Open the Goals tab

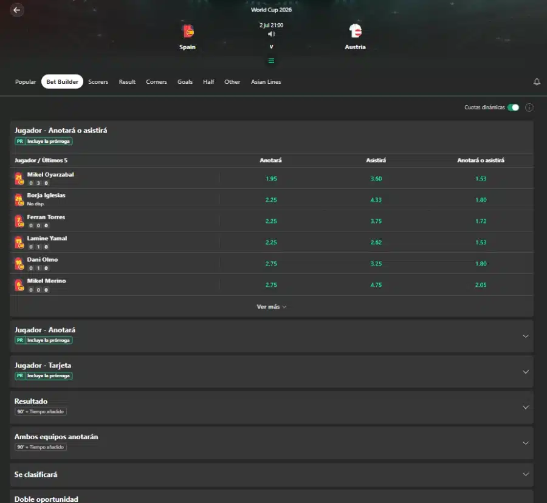pos(185,81)
